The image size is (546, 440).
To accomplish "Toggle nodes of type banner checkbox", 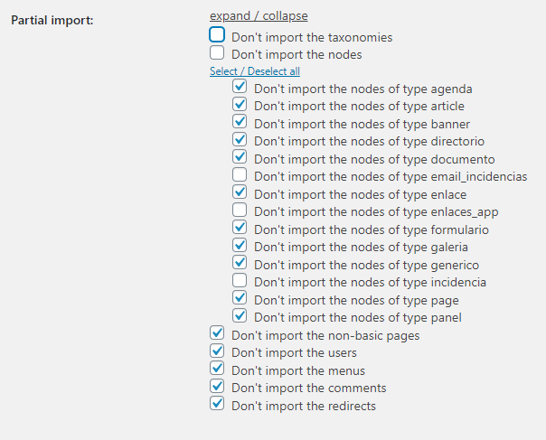I will (240, 122).
